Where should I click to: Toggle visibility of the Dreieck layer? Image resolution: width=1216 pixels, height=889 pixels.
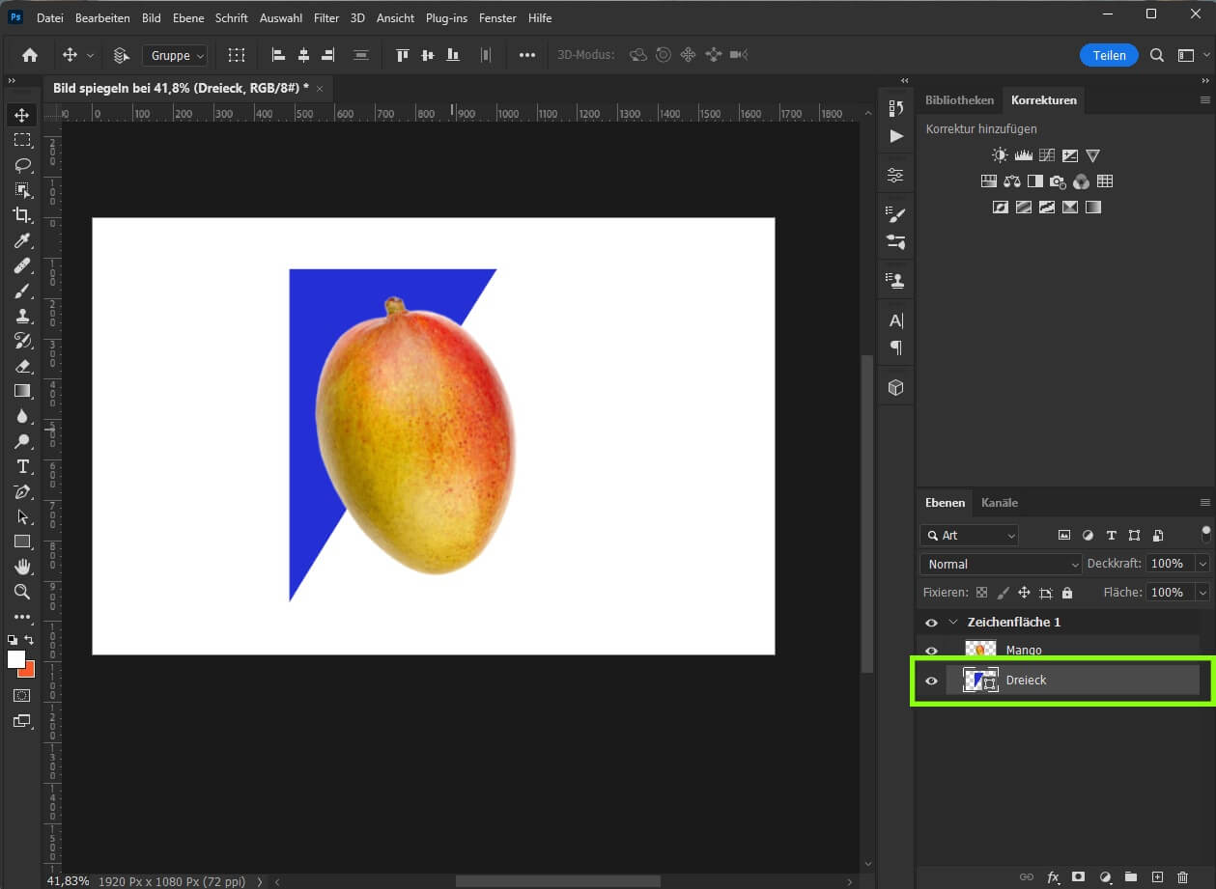(931, 681)
